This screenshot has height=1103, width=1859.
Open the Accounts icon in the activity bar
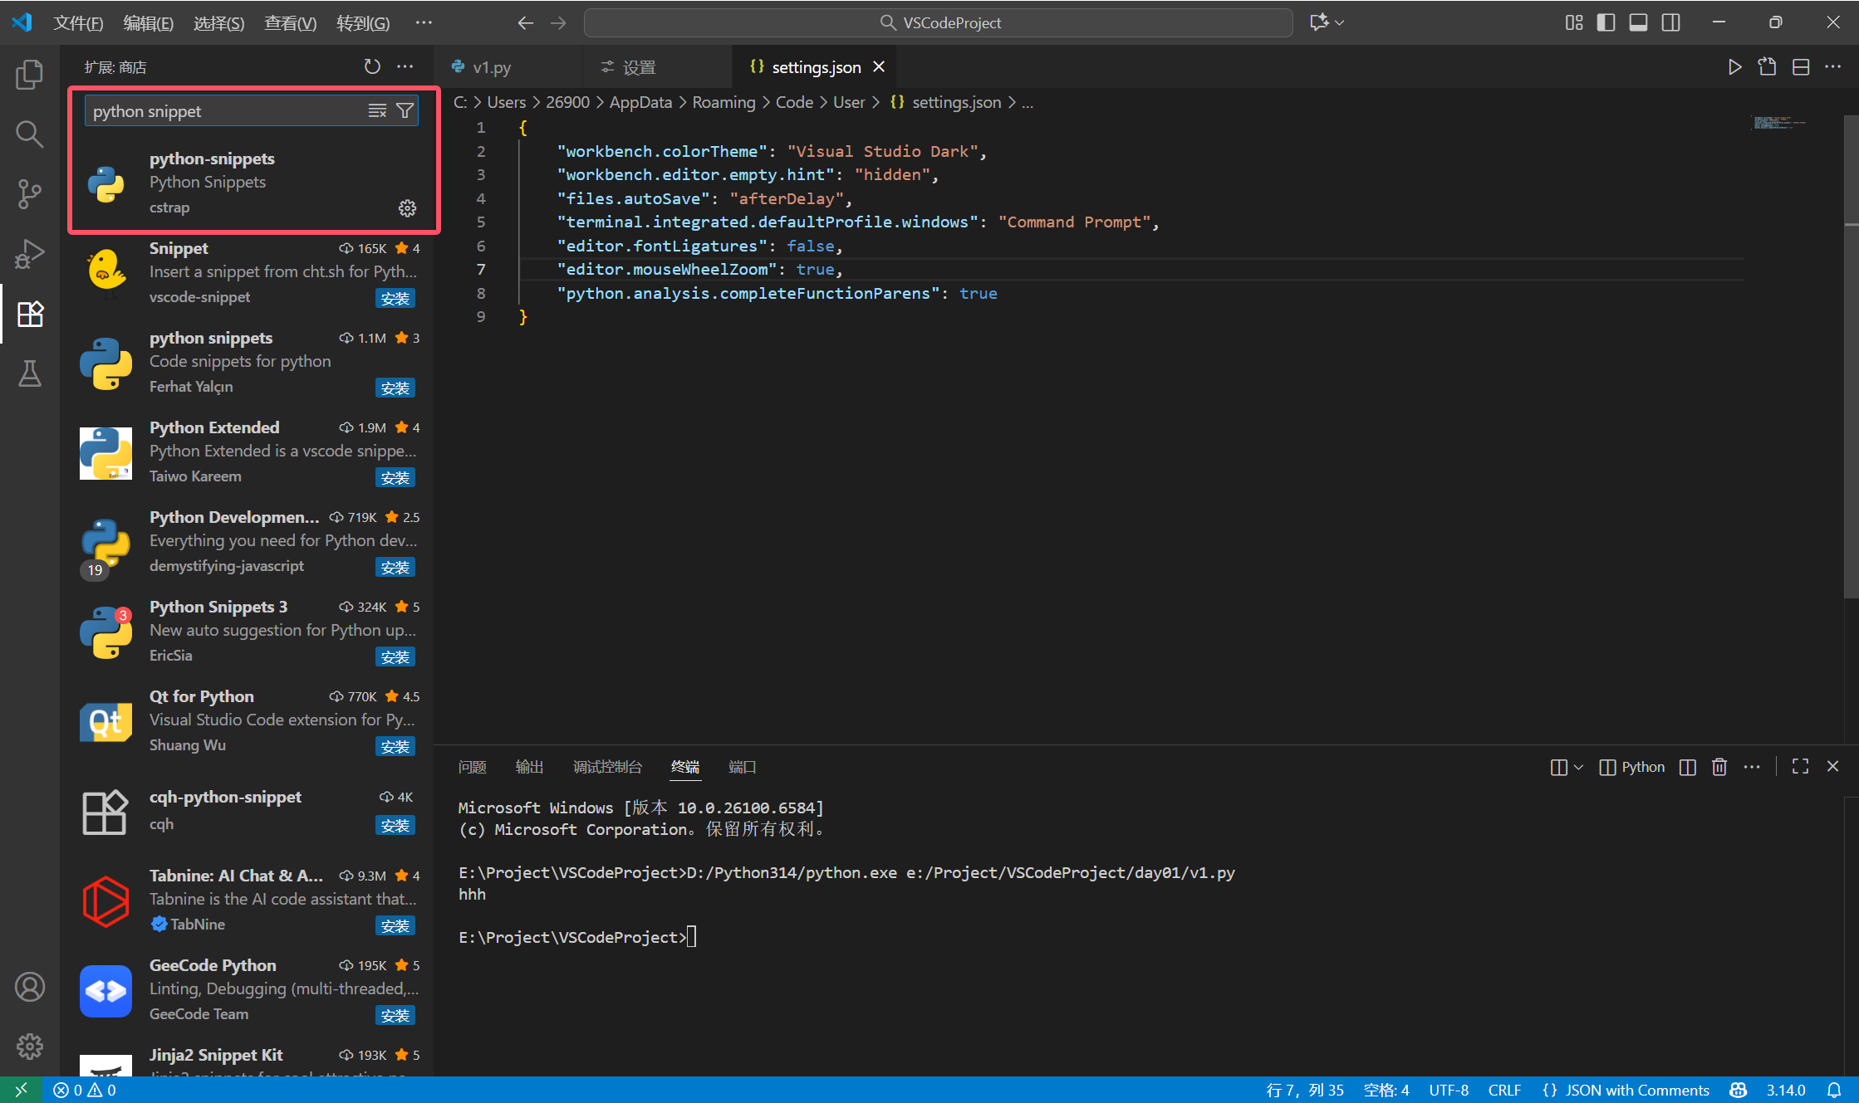tap(29, 987)
